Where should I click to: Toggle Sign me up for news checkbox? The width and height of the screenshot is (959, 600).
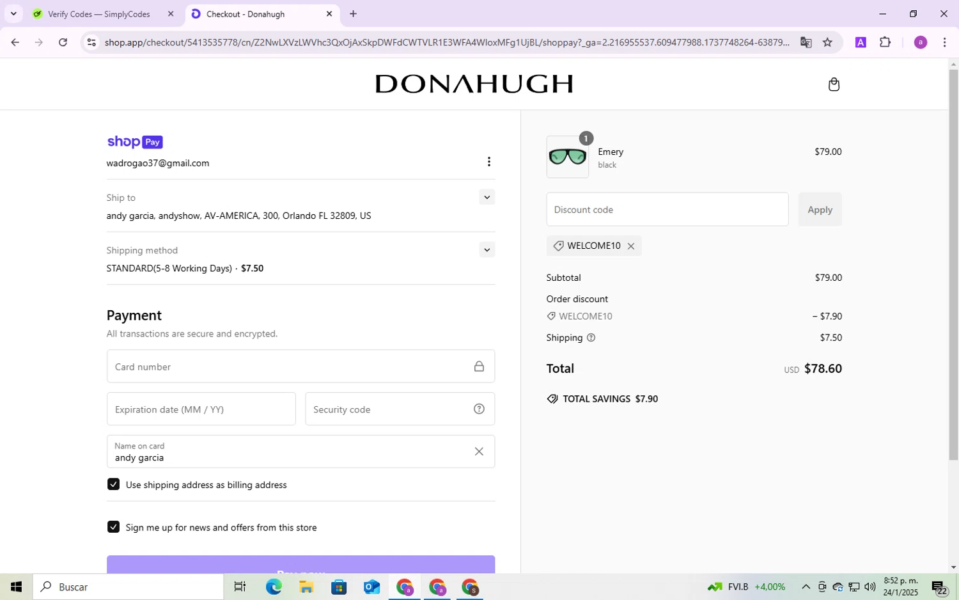click(114, 527)
